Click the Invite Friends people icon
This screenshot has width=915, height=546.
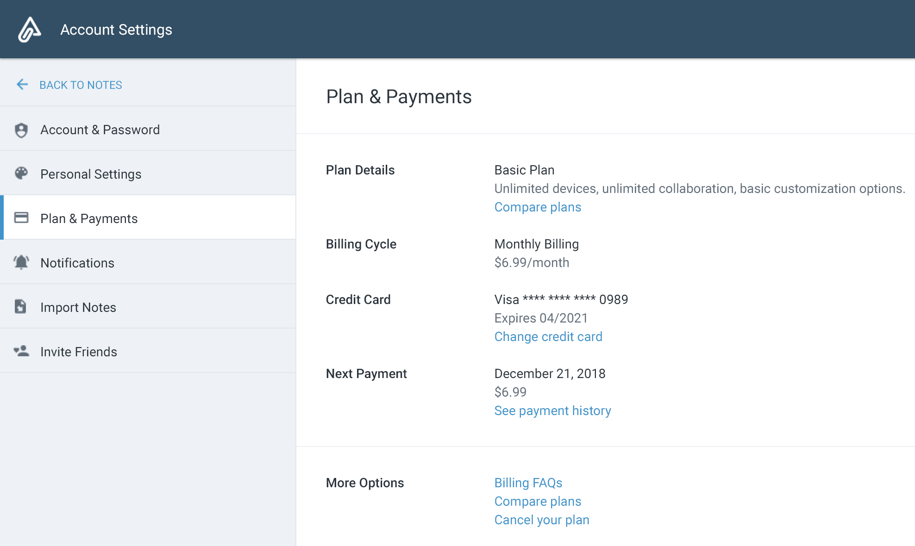tap(21, 351)
